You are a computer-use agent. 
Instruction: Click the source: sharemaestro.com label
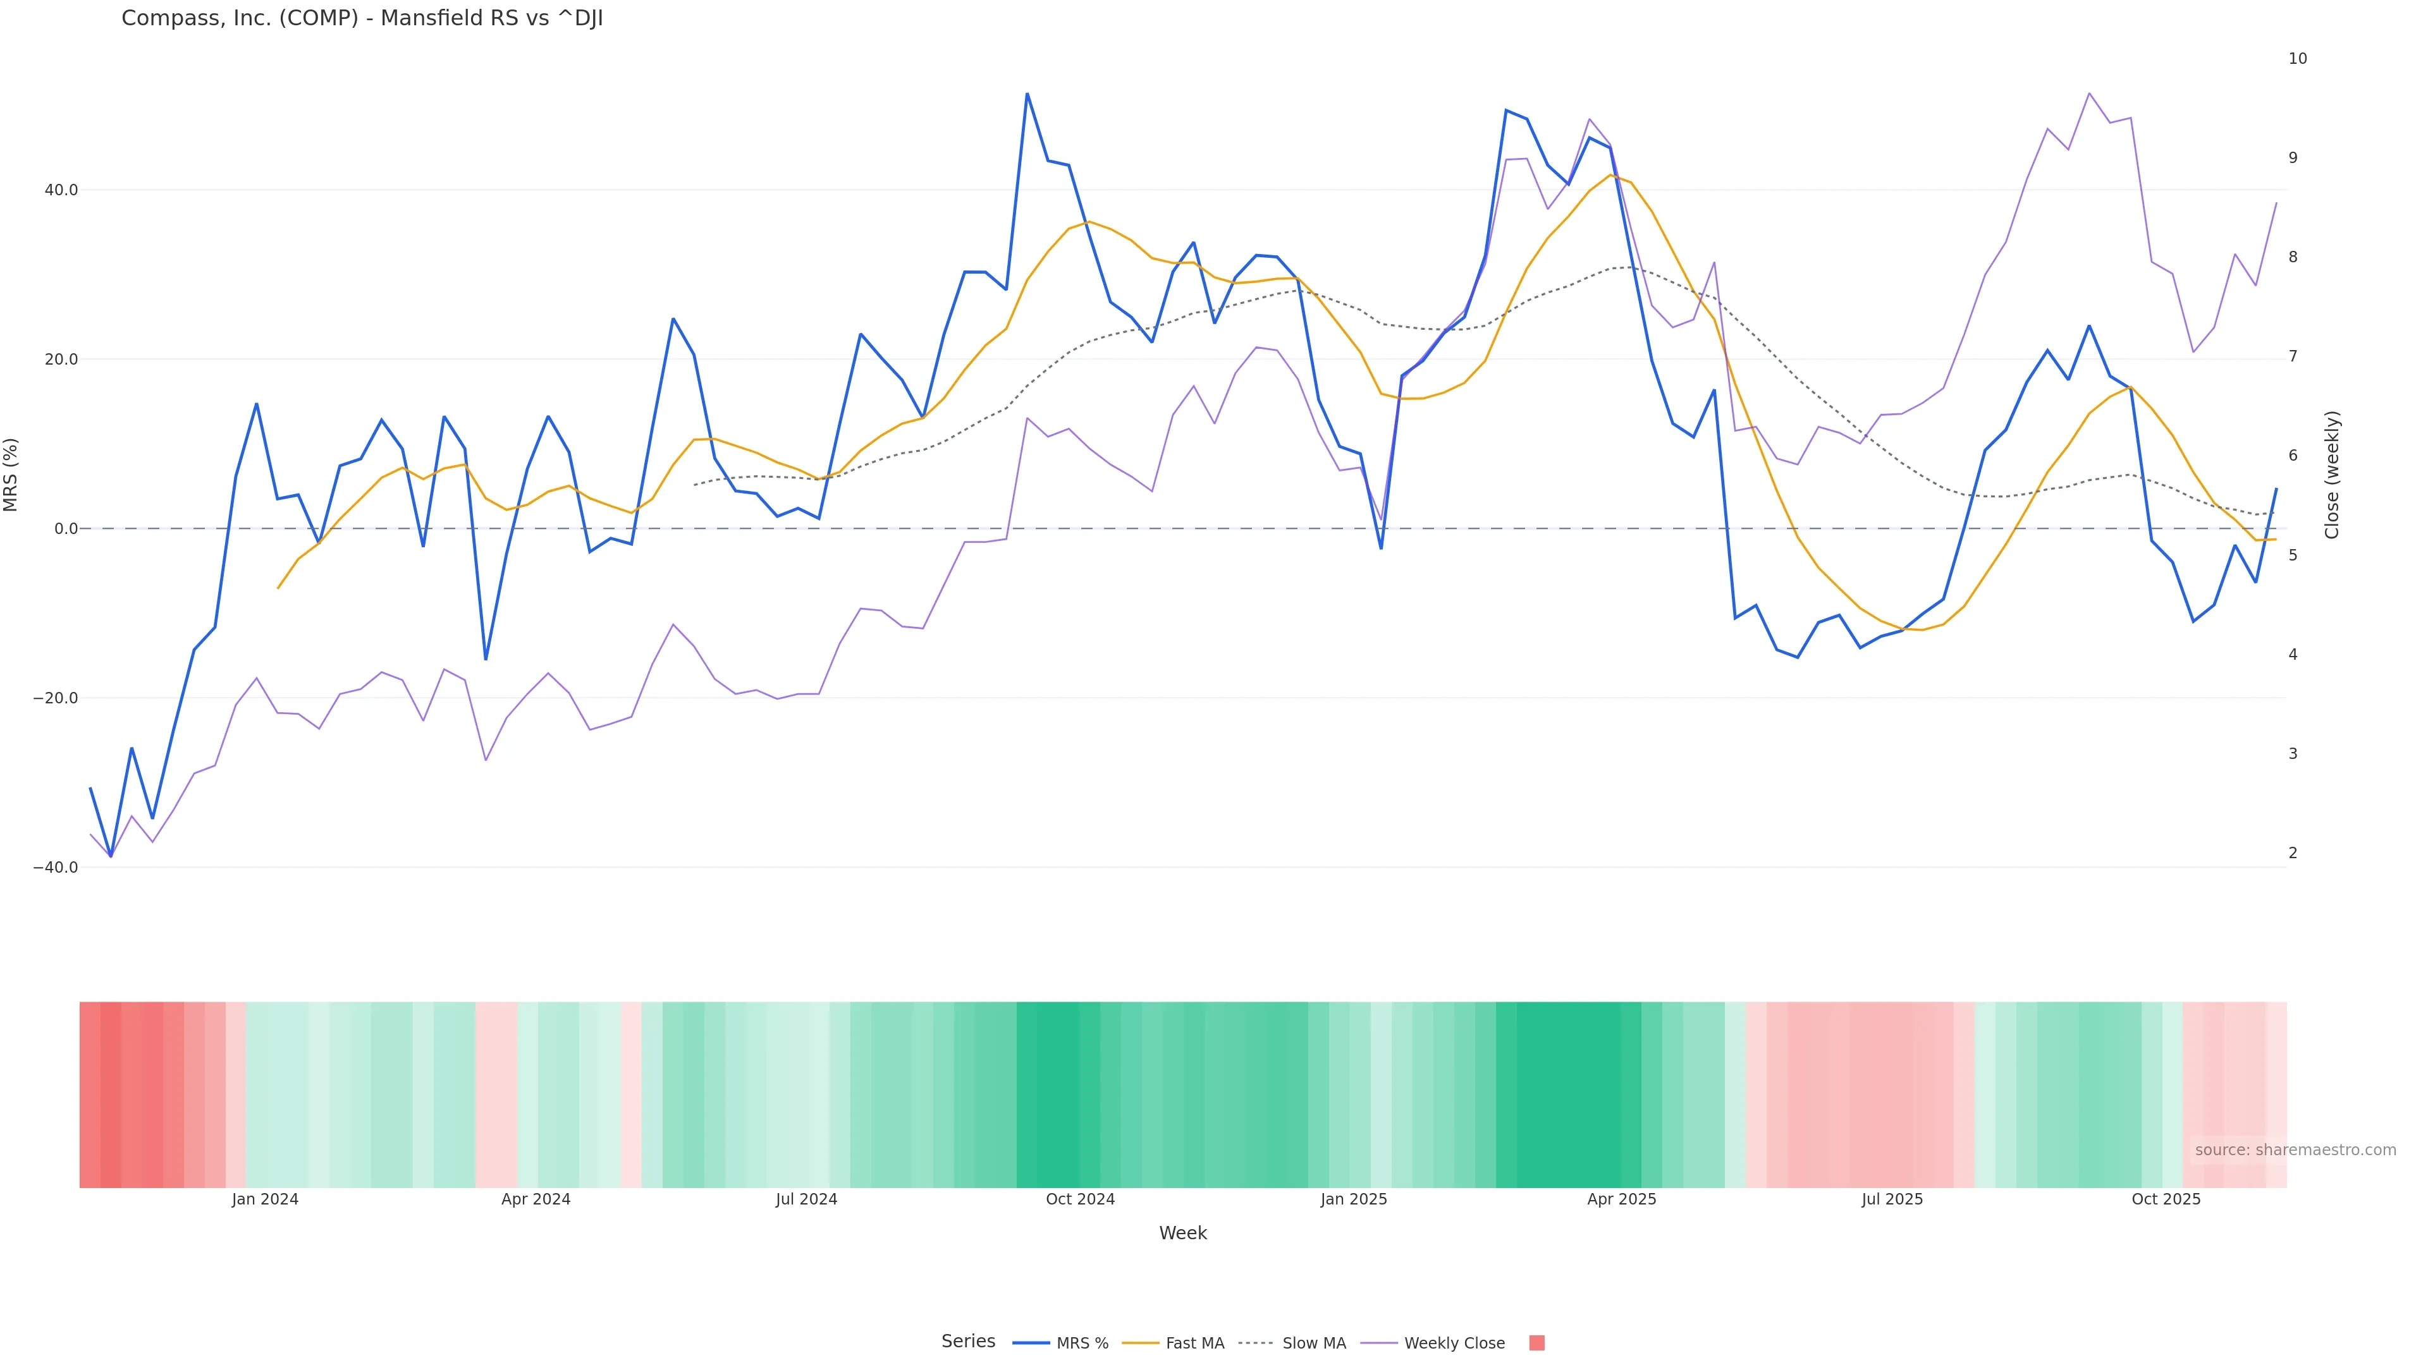(x=2295, y=1150)
